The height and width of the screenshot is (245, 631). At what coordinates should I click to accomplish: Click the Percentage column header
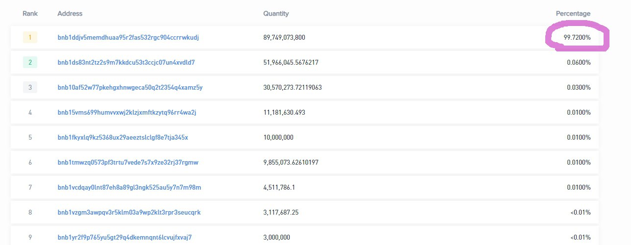pos(573,14)
